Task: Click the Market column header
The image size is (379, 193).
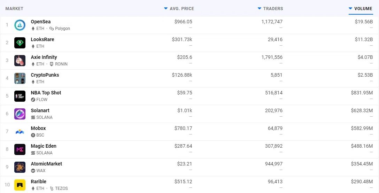Action: pos(14,9)
